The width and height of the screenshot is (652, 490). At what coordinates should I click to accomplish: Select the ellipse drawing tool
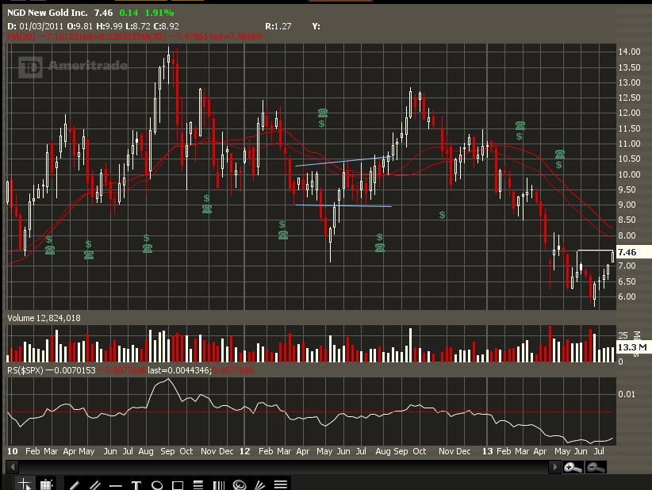point(156,484)
